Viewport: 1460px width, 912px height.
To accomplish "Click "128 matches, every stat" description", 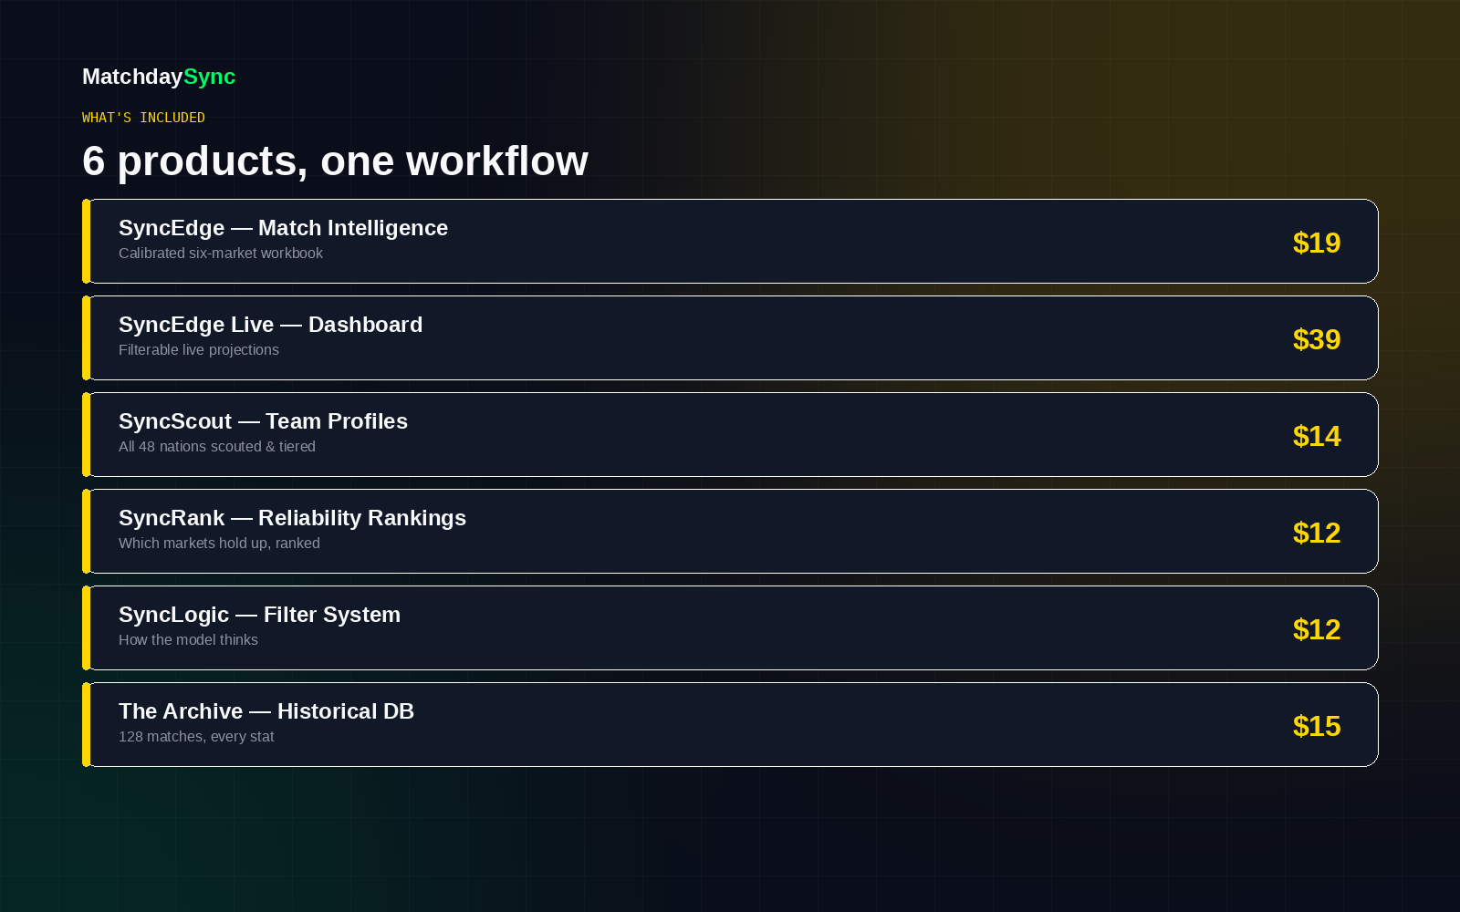I will pos(196,737).
